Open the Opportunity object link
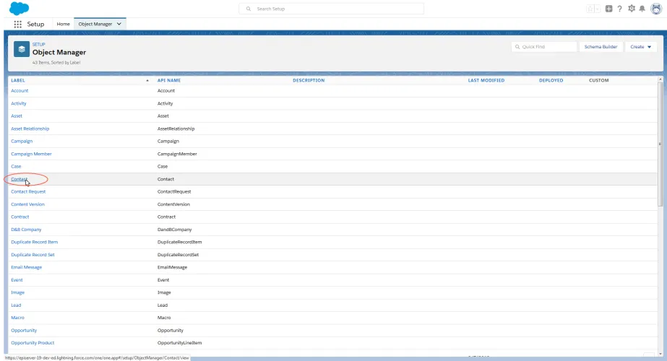667x361 pixels. [x=24, y=331]
